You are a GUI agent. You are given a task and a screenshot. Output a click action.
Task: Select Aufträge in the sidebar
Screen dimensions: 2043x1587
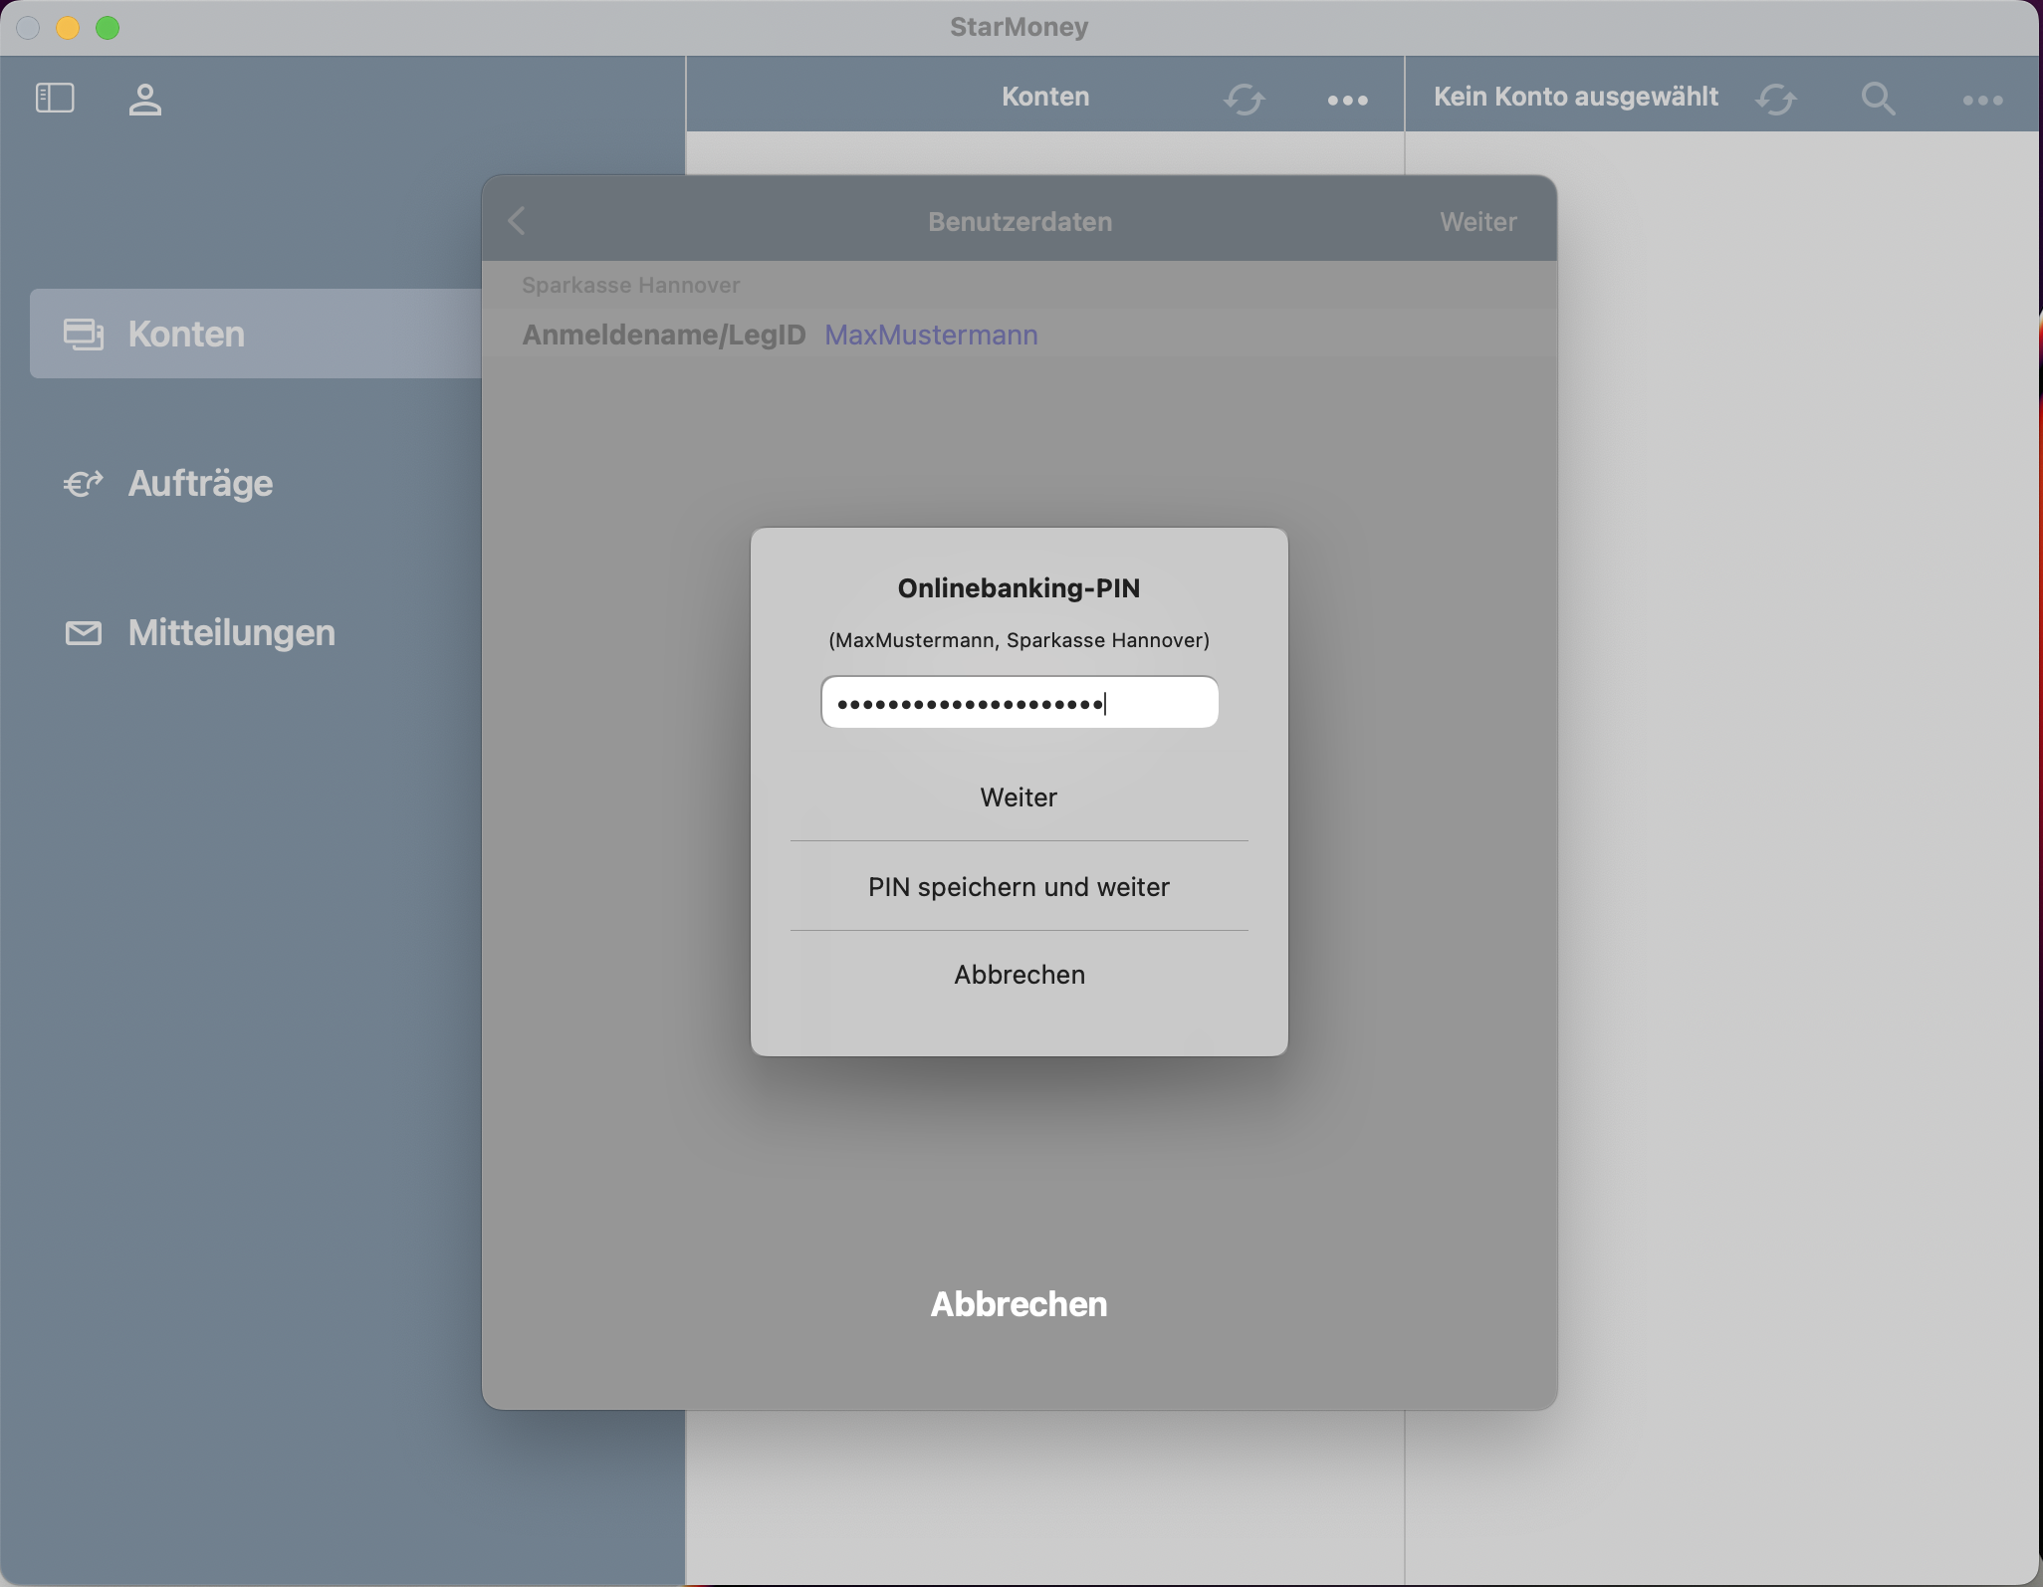[200, 484]
